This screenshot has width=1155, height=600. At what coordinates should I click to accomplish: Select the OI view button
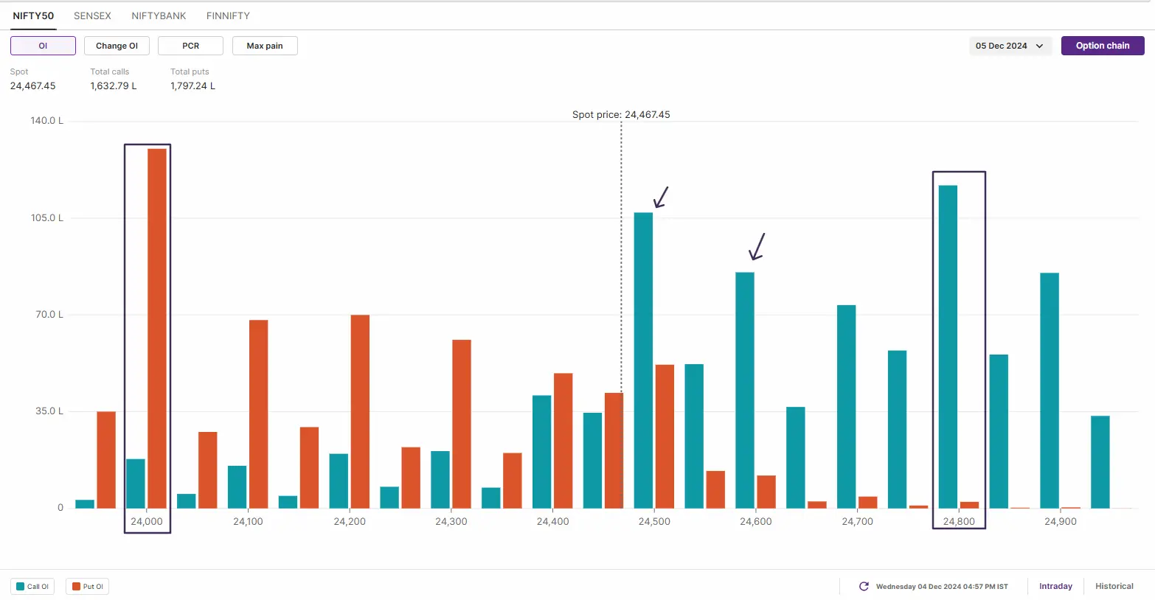[x=43, y=46]
